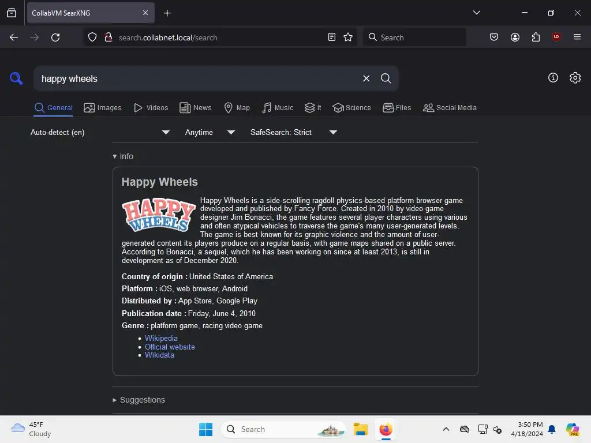This screenshot has width=591, height=443.
Task: Open the Copilot preview icon
Action: pyautogui.click(x=572, y=429)
